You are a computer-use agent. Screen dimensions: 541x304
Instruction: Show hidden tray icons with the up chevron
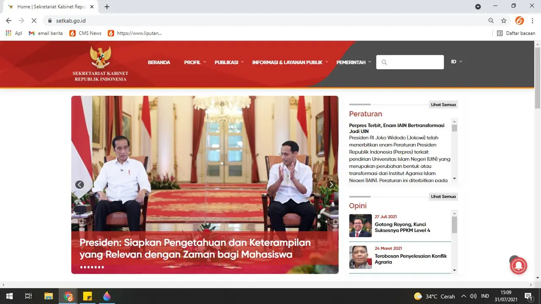tap(463, 296)
